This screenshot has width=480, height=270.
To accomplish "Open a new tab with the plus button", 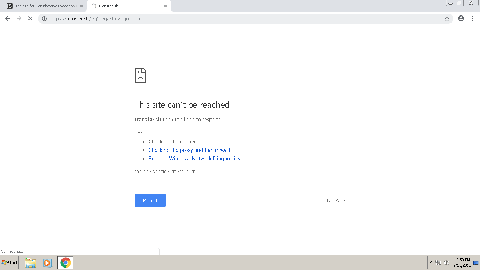I will 179,6.
